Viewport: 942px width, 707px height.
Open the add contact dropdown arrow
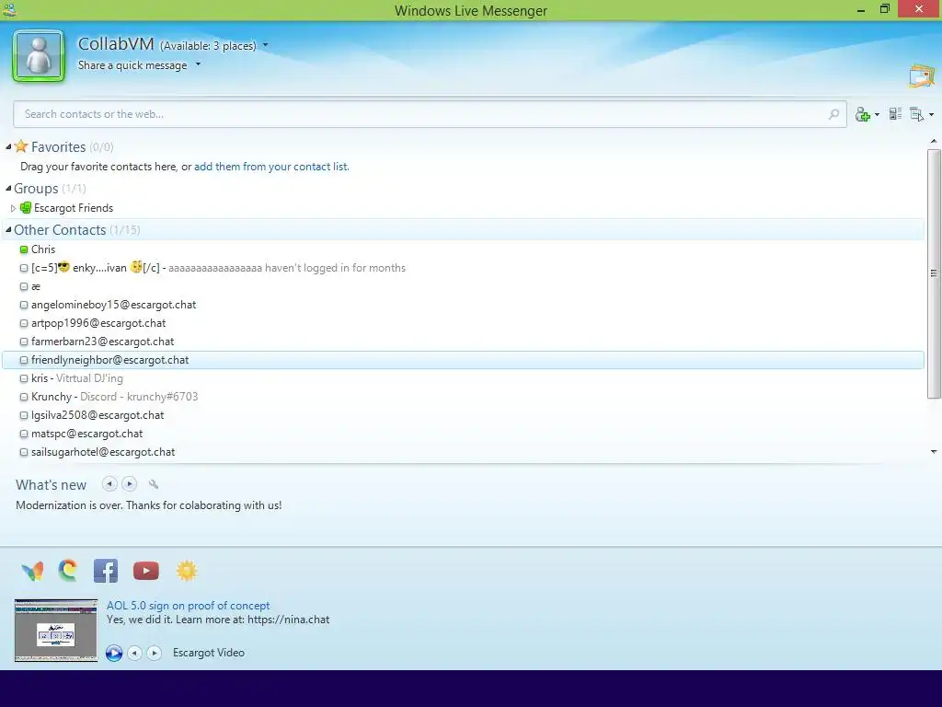(877, 115)
